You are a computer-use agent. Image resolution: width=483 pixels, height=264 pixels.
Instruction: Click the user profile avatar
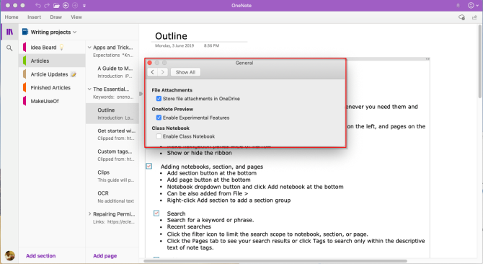click(9, 255)
